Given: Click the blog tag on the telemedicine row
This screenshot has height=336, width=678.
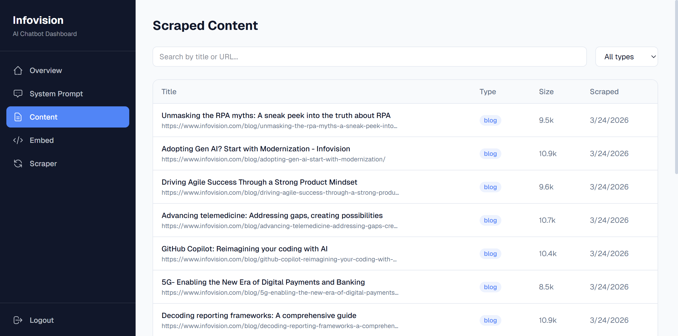Looking at the screenshot, I should tap(490, 220).
